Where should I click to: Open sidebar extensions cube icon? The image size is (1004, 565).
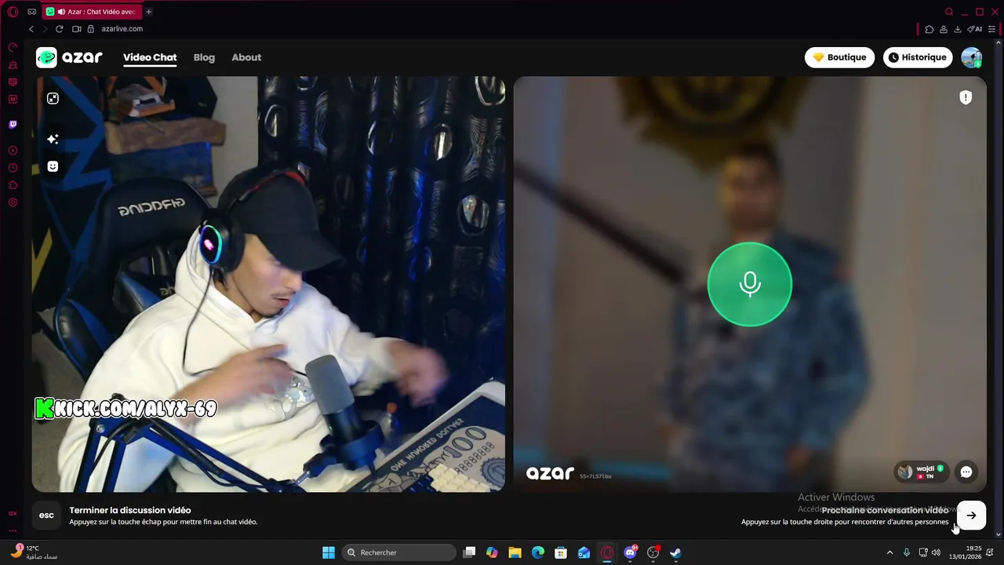(13, 185)
